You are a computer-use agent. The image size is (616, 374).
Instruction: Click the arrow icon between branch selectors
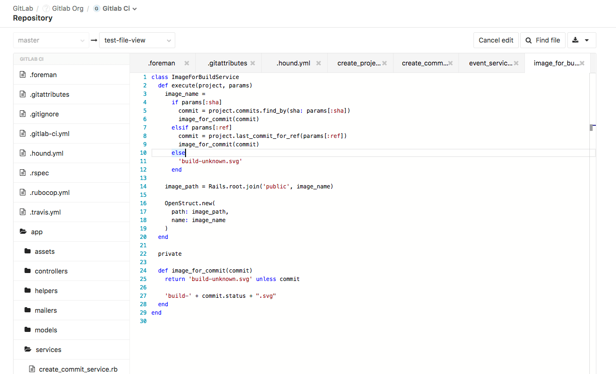[x=94, y=40]
